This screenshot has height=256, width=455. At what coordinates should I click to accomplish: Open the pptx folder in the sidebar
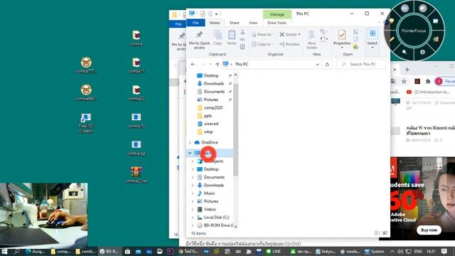tap(208, 116)
